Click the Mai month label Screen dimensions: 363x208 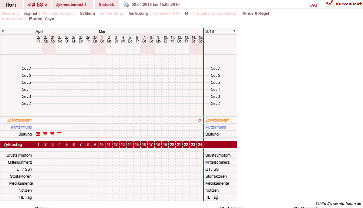point(102,31)
